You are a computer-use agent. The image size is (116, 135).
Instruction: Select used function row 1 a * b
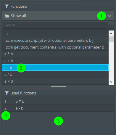coord(58,101)
